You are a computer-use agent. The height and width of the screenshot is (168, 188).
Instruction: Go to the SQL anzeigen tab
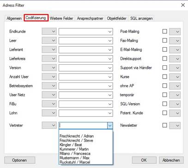coord(141,19)
